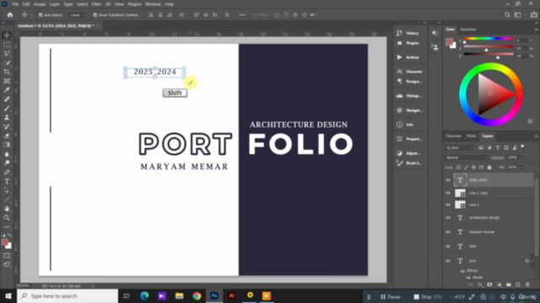Select the Move tool
The width and height of the screenshot is (540, 303).
click(7, 35)
